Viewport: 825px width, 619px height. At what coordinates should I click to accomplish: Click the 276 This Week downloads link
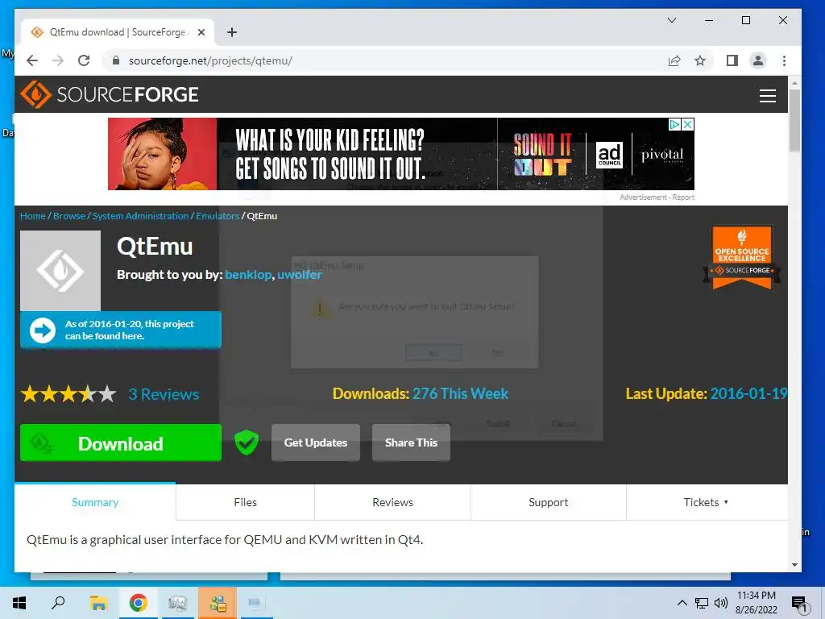[460, 393]
